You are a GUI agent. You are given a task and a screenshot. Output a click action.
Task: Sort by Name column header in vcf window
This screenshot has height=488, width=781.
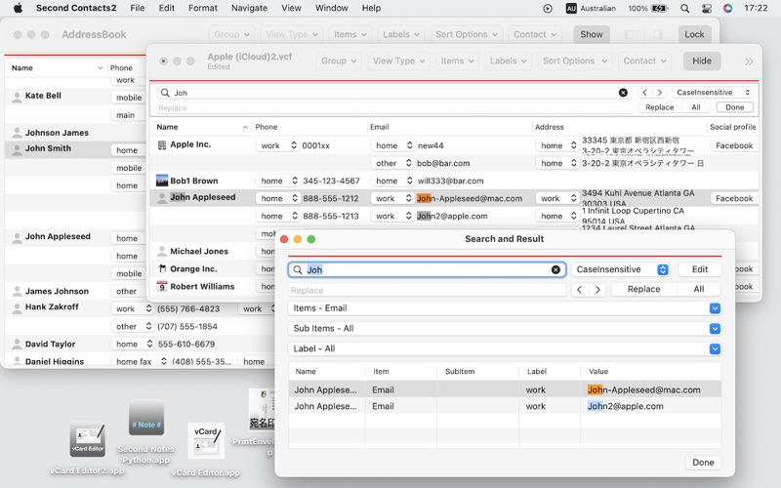click(x=202, y=127)
